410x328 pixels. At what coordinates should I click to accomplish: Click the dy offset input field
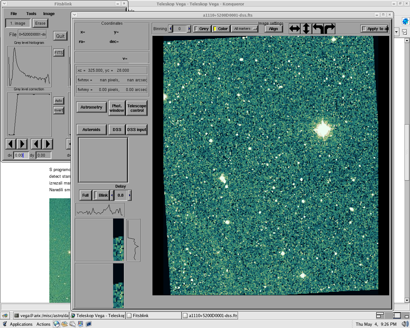point(43,155)
